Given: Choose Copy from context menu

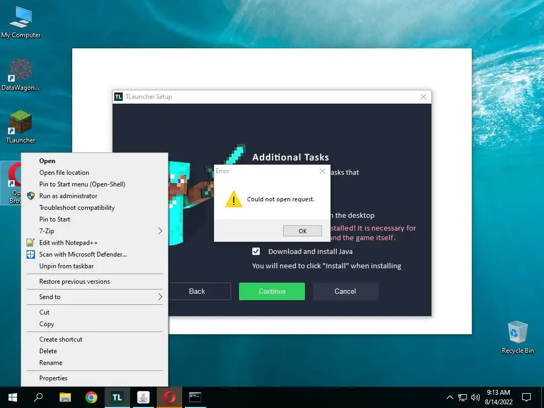Looking at the screenshot, I should click(x=95, y=324).
